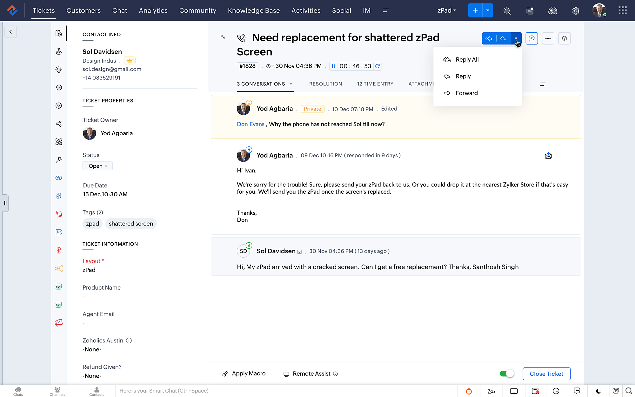The image size is (635, 397).
Task: Open the comment bubble icon beside reply buttons
Action: coord(531,38)
